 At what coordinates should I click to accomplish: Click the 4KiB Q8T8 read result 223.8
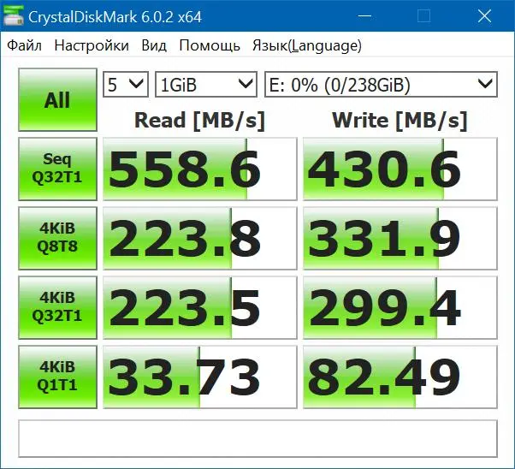pyautogui.click(x=200, y=238)
